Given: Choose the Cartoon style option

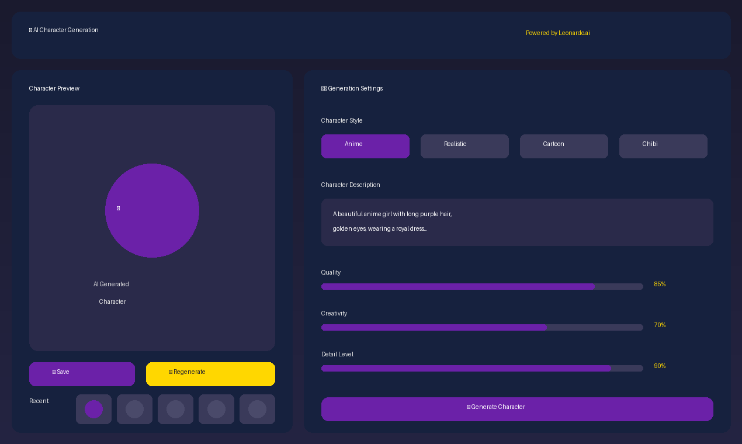Looking at the screenshot, I should tap(564, 146).
